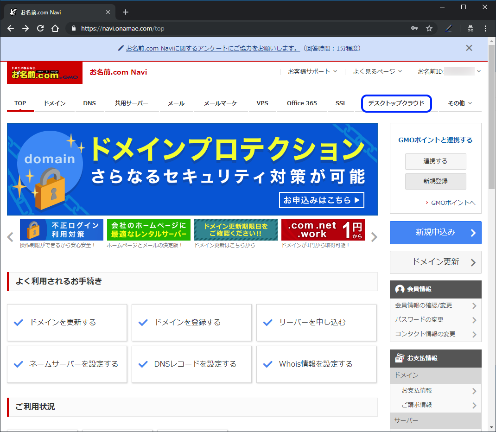Go to the 共用サーバー tab
Screen dimensions: 496x432
point(132,103)
